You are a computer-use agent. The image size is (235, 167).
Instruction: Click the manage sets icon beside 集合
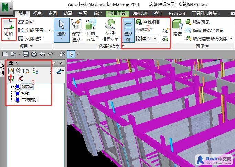click(x=165, y=39)
